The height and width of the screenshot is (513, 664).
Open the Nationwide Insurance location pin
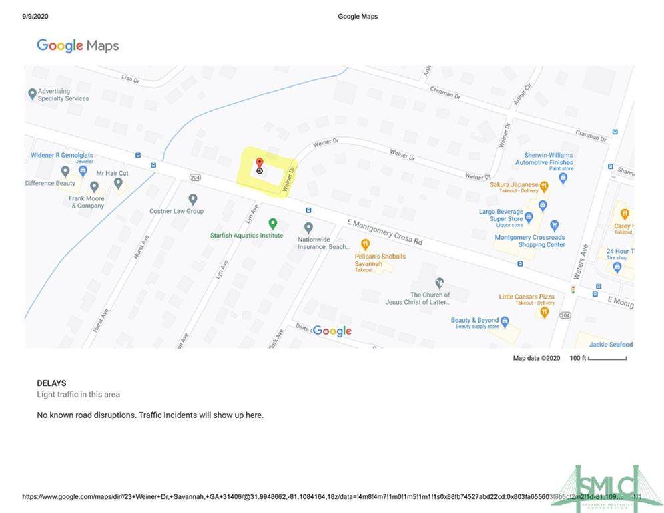(x=309, y=228)
